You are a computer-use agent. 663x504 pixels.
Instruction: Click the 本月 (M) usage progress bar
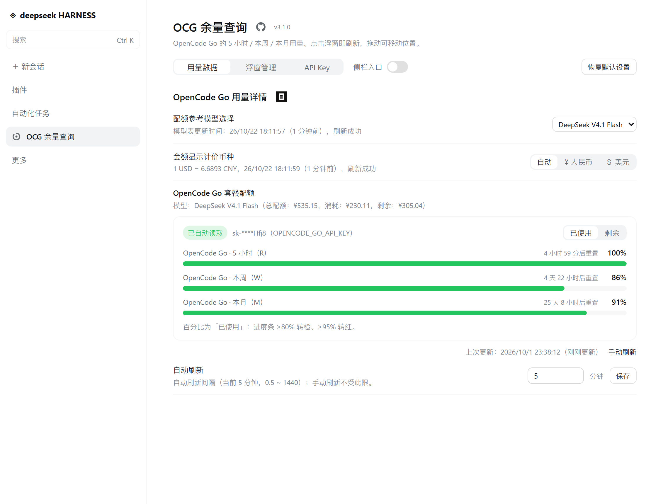(x=404, y=313)
